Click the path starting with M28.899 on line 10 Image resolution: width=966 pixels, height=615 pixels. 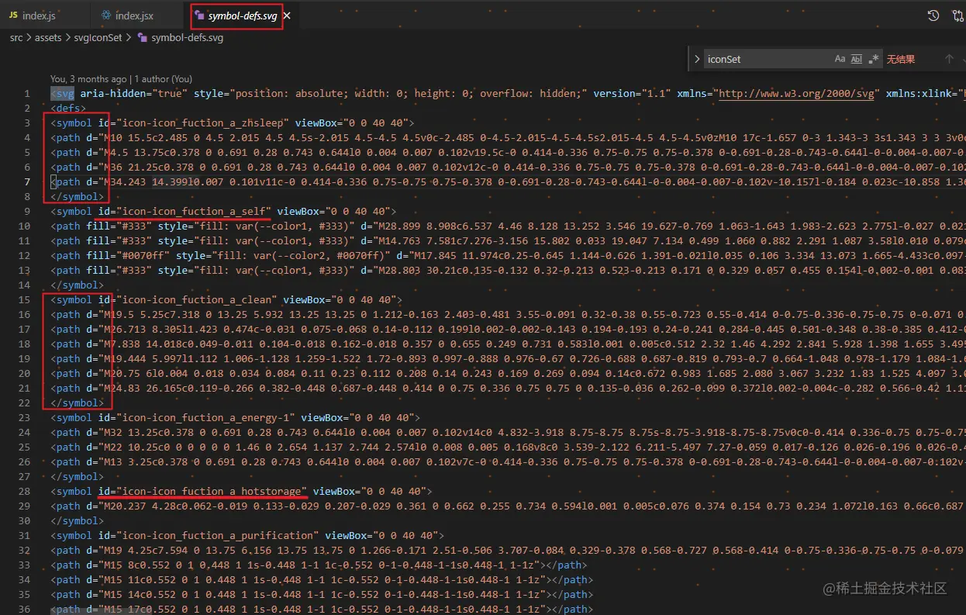[x=508, y=226]
